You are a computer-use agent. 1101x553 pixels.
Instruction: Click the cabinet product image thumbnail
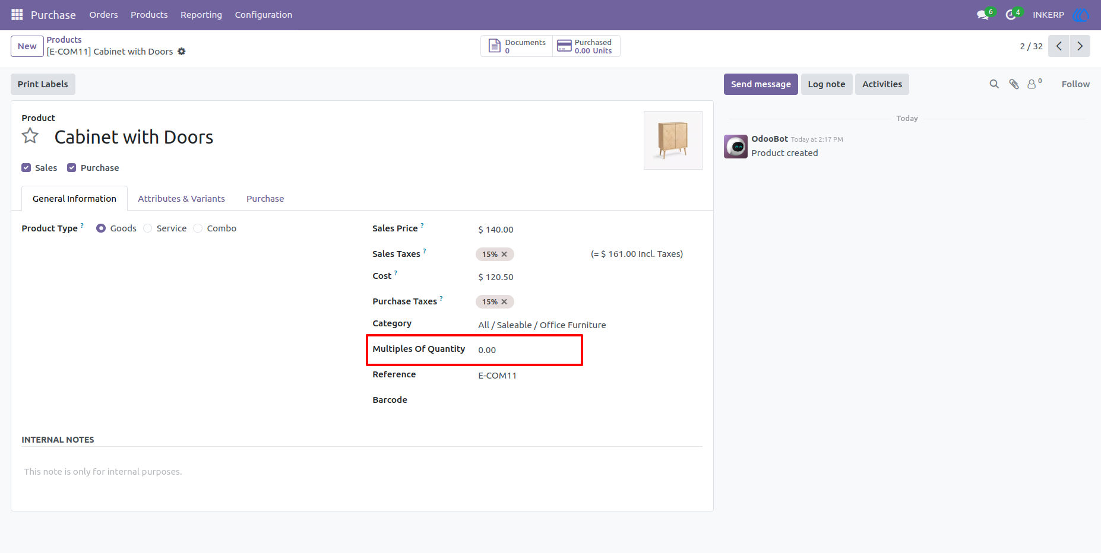point(673,140)
